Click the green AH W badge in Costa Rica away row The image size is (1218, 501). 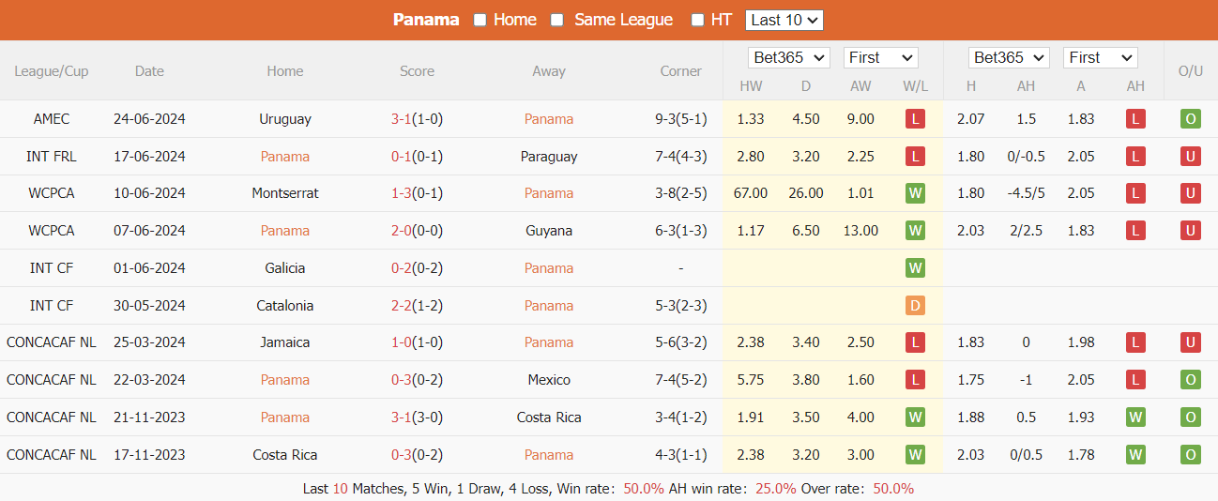pos(1135,417)
